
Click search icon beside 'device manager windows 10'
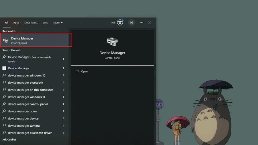[4, 75]
